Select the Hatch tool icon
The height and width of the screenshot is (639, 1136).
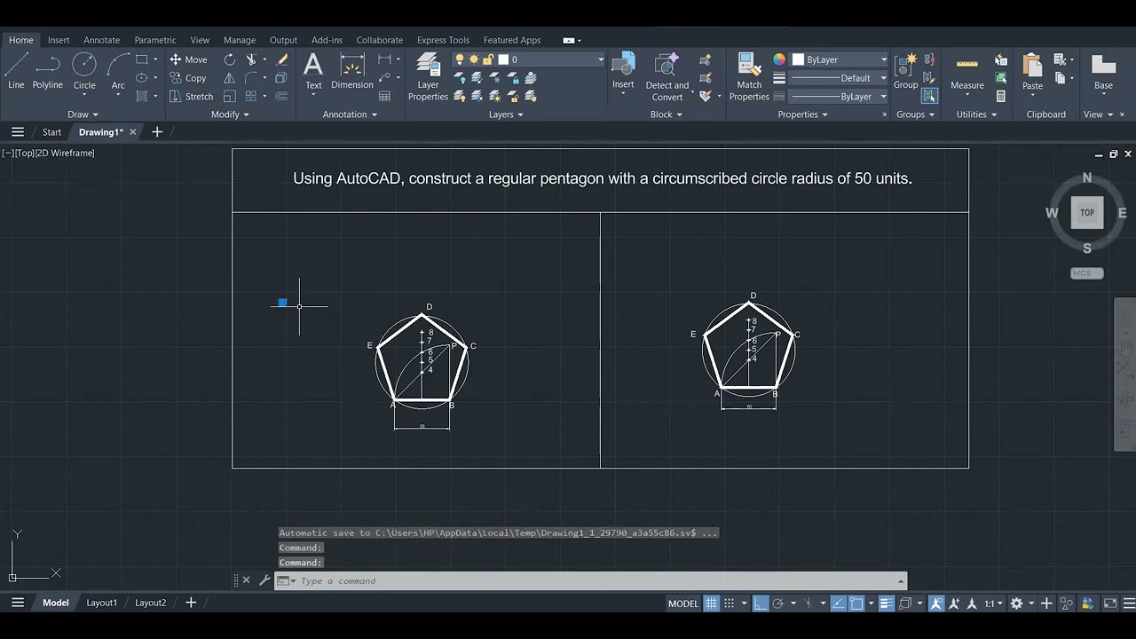142,97
